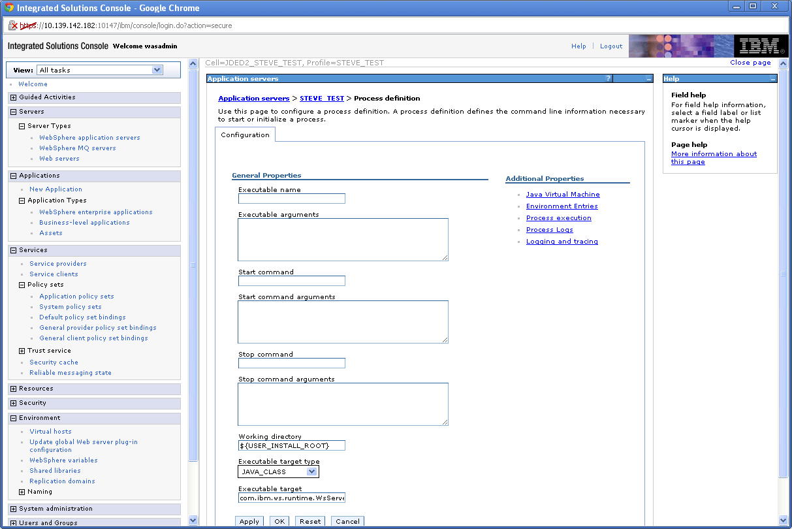This screenshot has height=529, width=792.
Task: Open Application servers portlet help question mark
Action: 609,78
